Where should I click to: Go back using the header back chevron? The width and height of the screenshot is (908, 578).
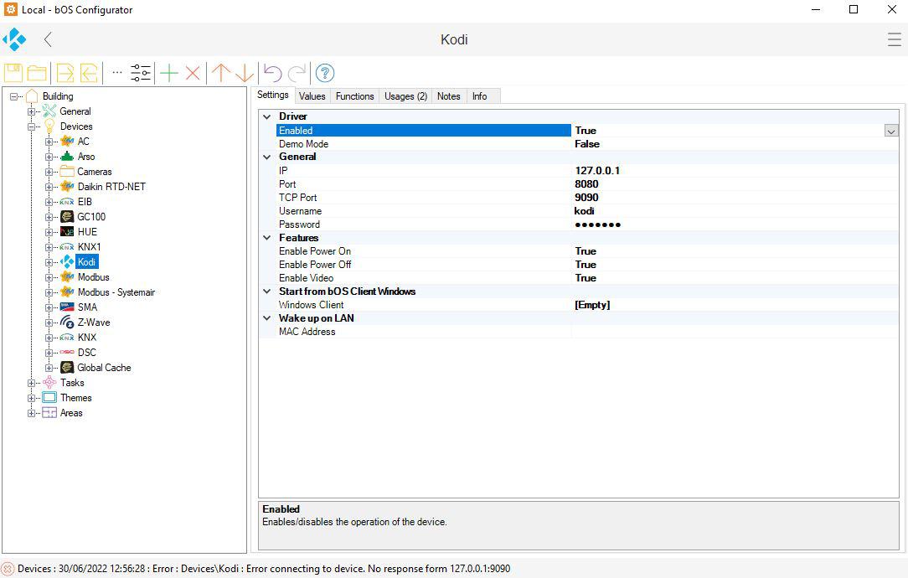(48, 39)
